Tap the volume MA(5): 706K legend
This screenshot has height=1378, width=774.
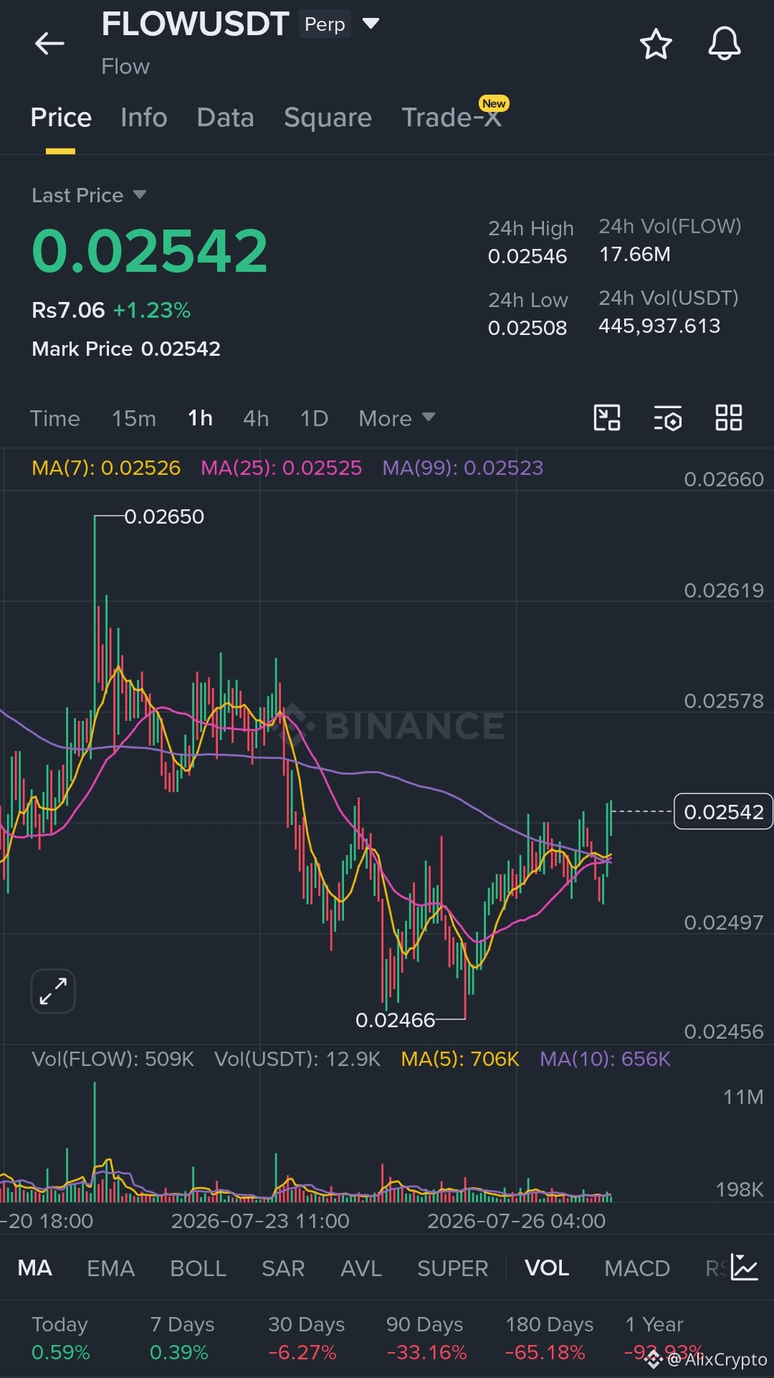(460, 1059)
